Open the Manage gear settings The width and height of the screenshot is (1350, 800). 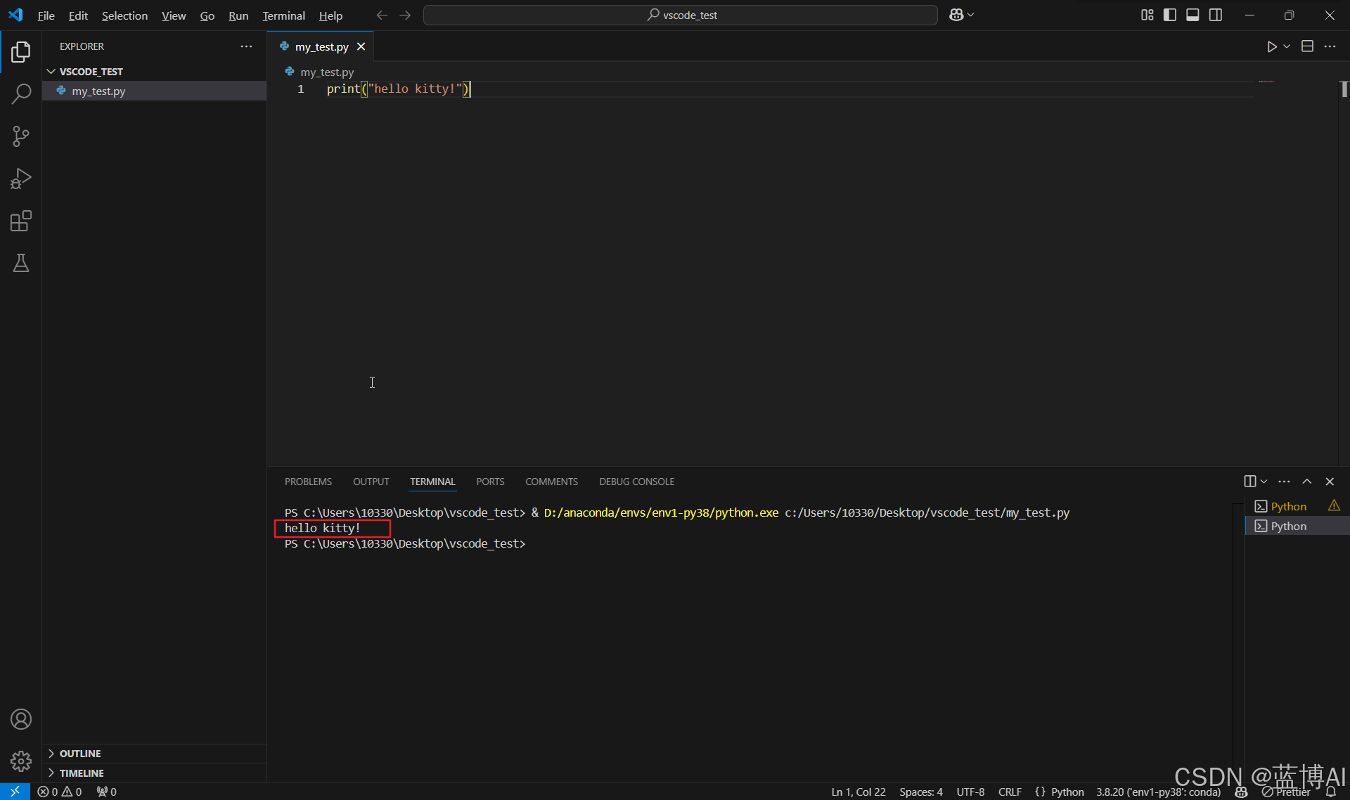click(21, 761)
